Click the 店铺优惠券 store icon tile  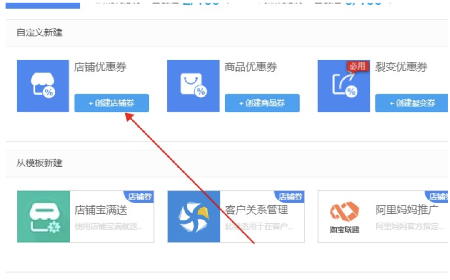43,86
